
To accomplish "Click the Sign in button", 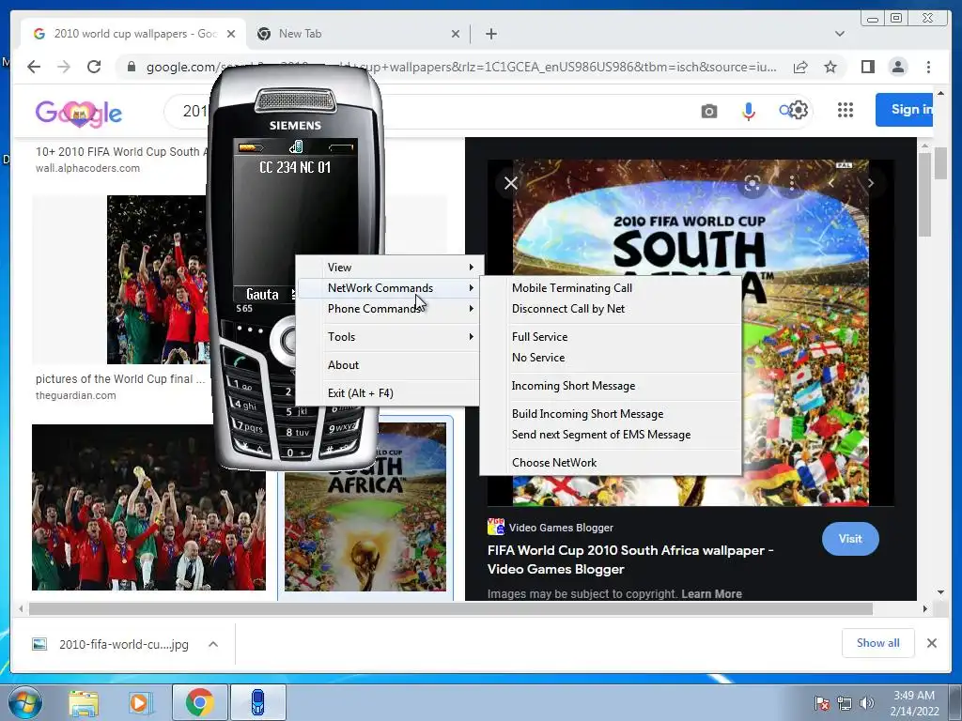I will (905, 110).
